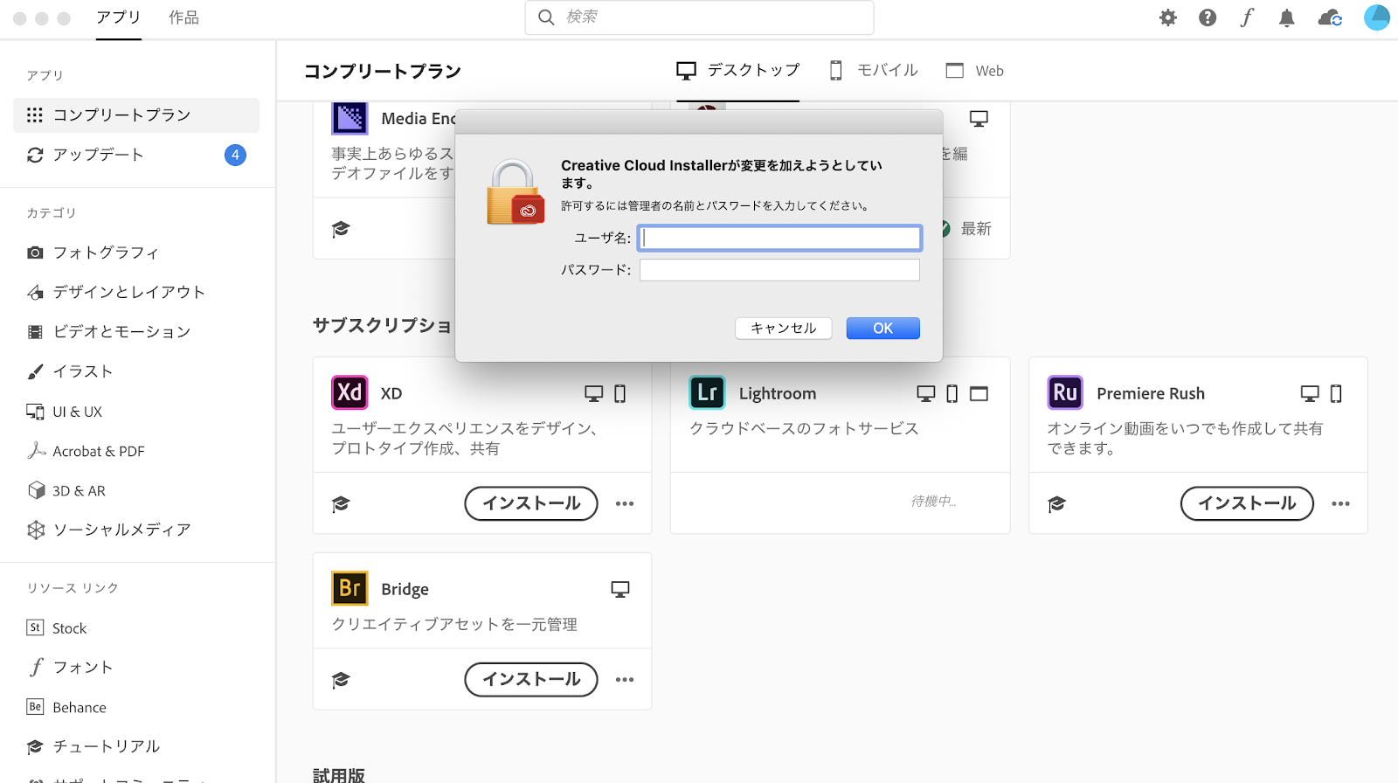1398x783 pixels.
Task: Open tutorial icon on Premiere Rush card
Action: point(1056,503)
